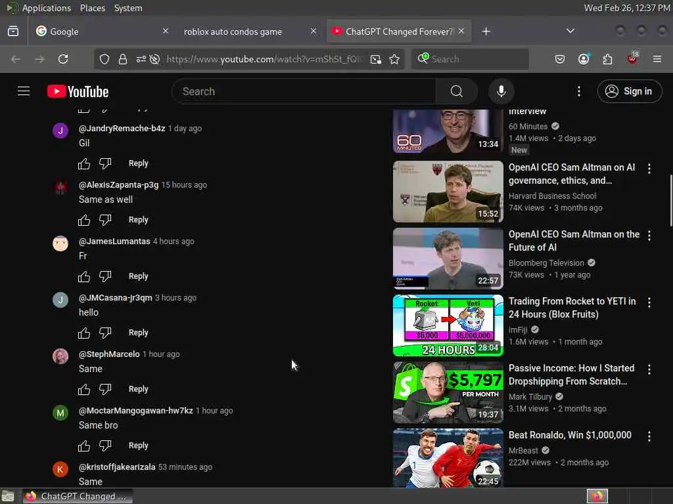Open Firefox application hamburger menu

coord(657,59)
